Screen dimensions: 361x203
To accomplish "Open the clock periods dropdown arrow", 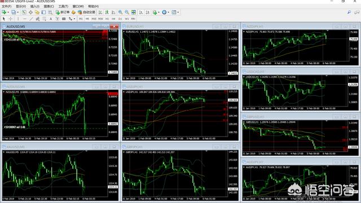I will pyautogui.click(x=168, y=12).
